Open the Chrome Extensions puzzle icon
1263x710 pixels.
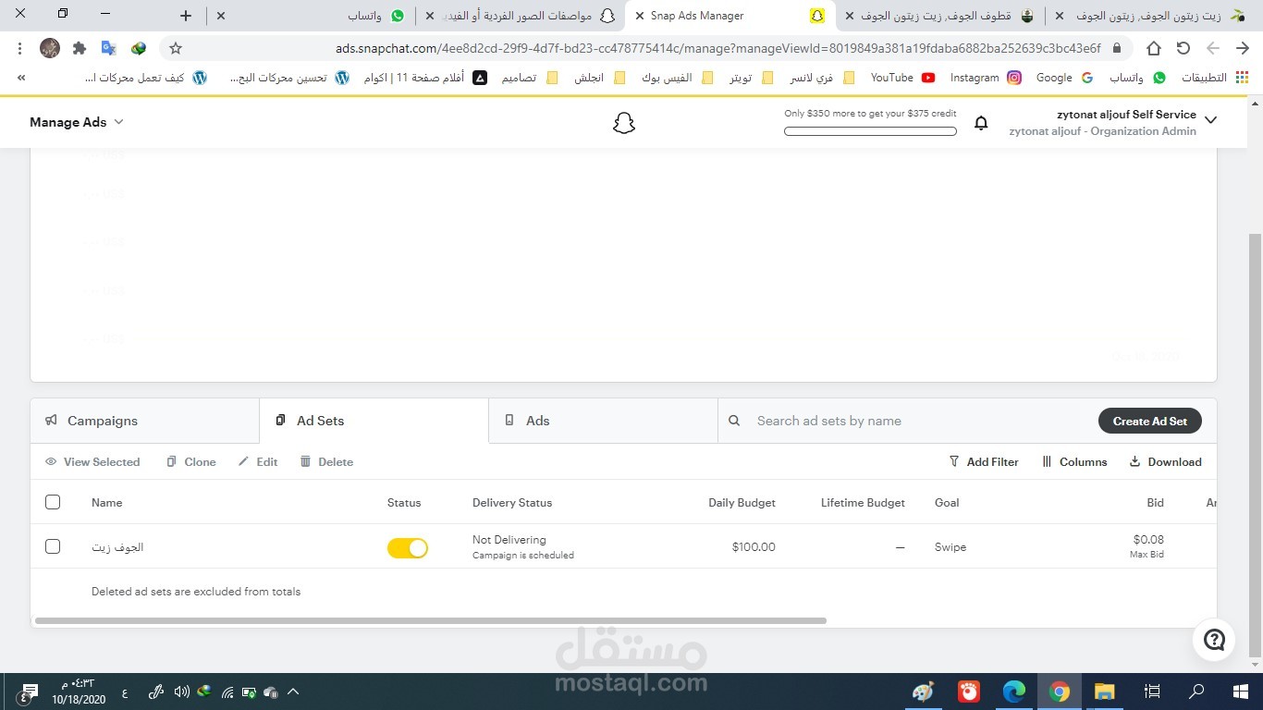click(80, 48)
